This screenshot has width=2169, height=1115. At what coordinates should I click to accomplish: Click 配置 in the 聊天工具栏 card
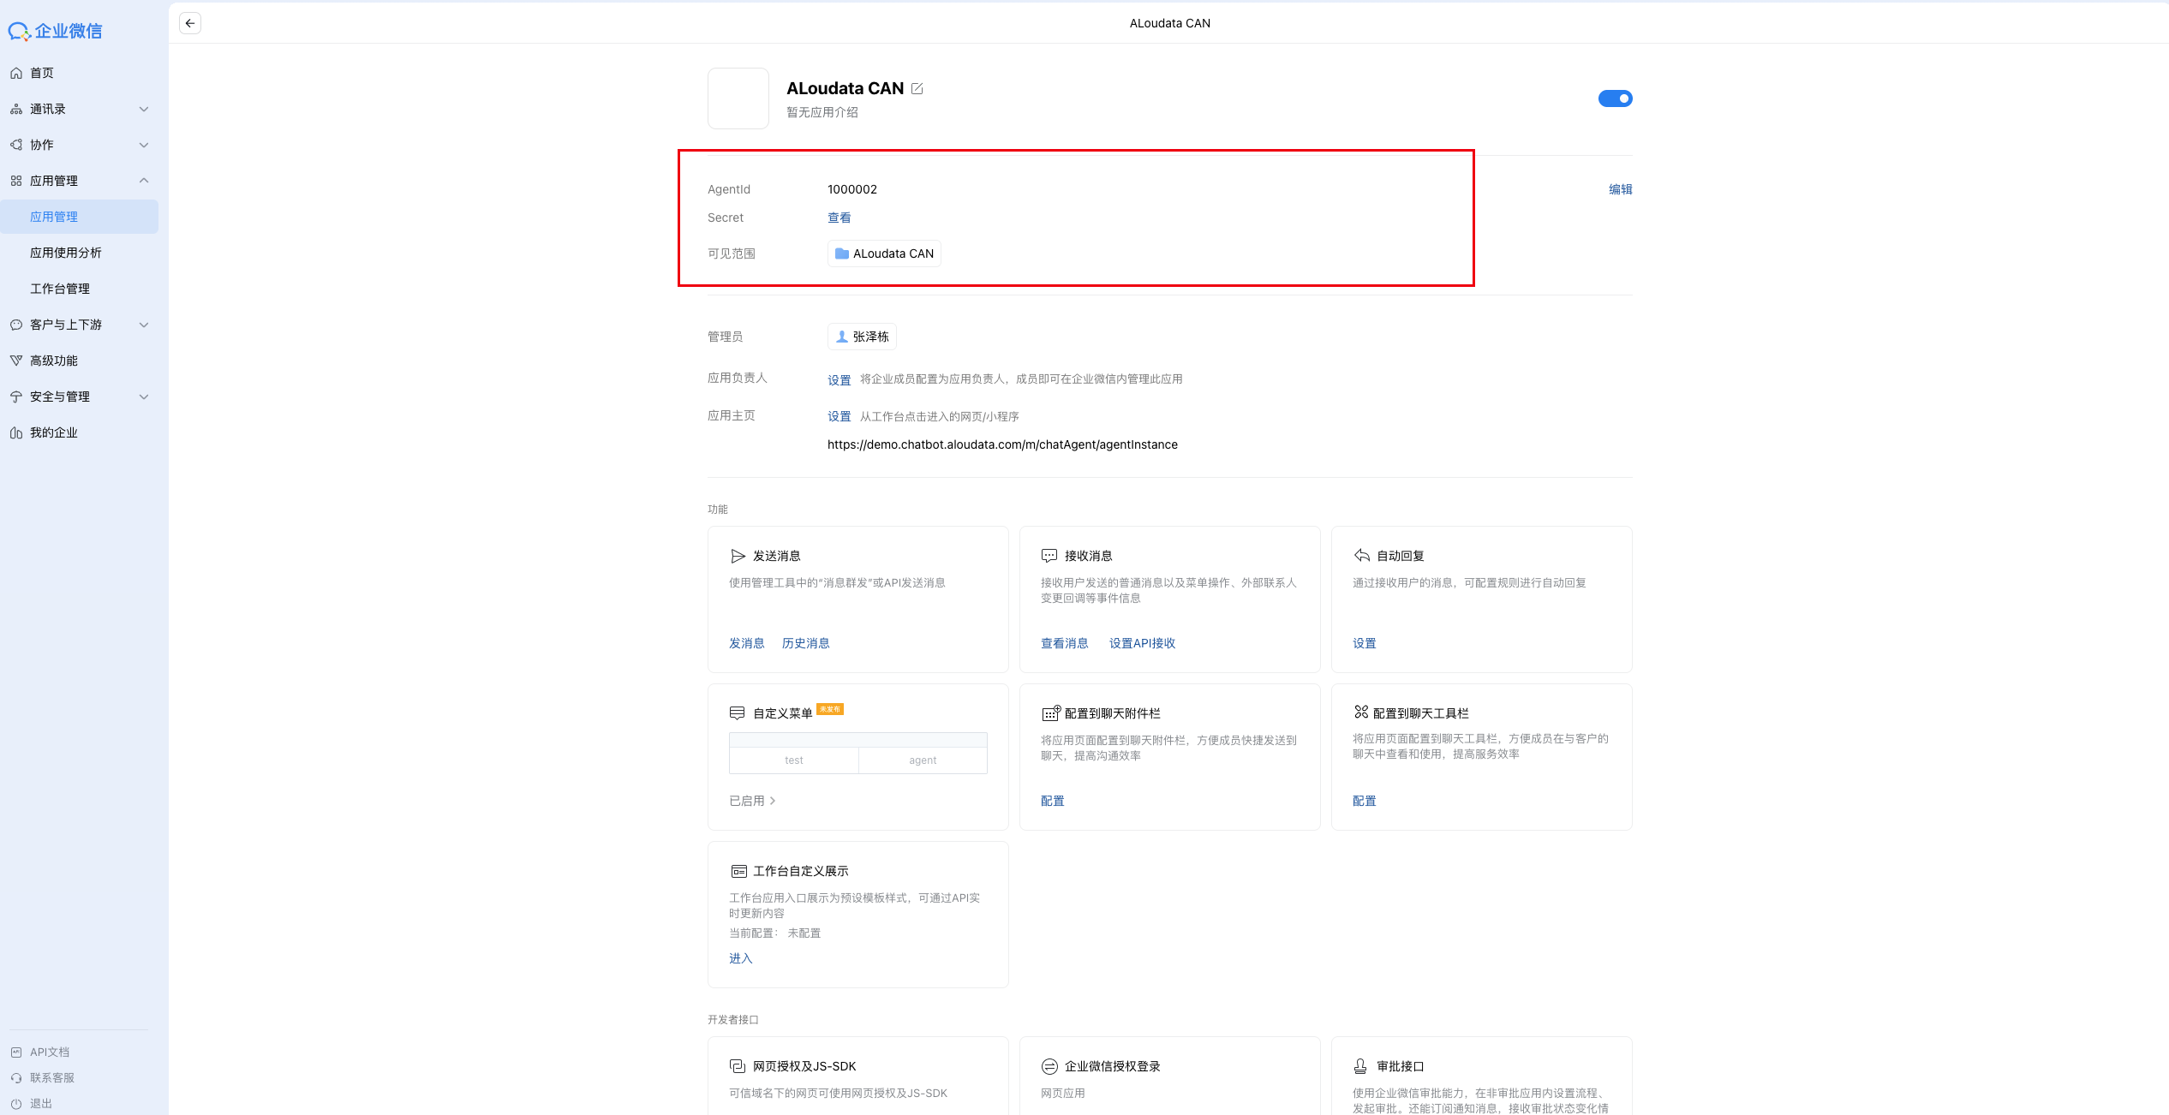tap(1365, 801)
